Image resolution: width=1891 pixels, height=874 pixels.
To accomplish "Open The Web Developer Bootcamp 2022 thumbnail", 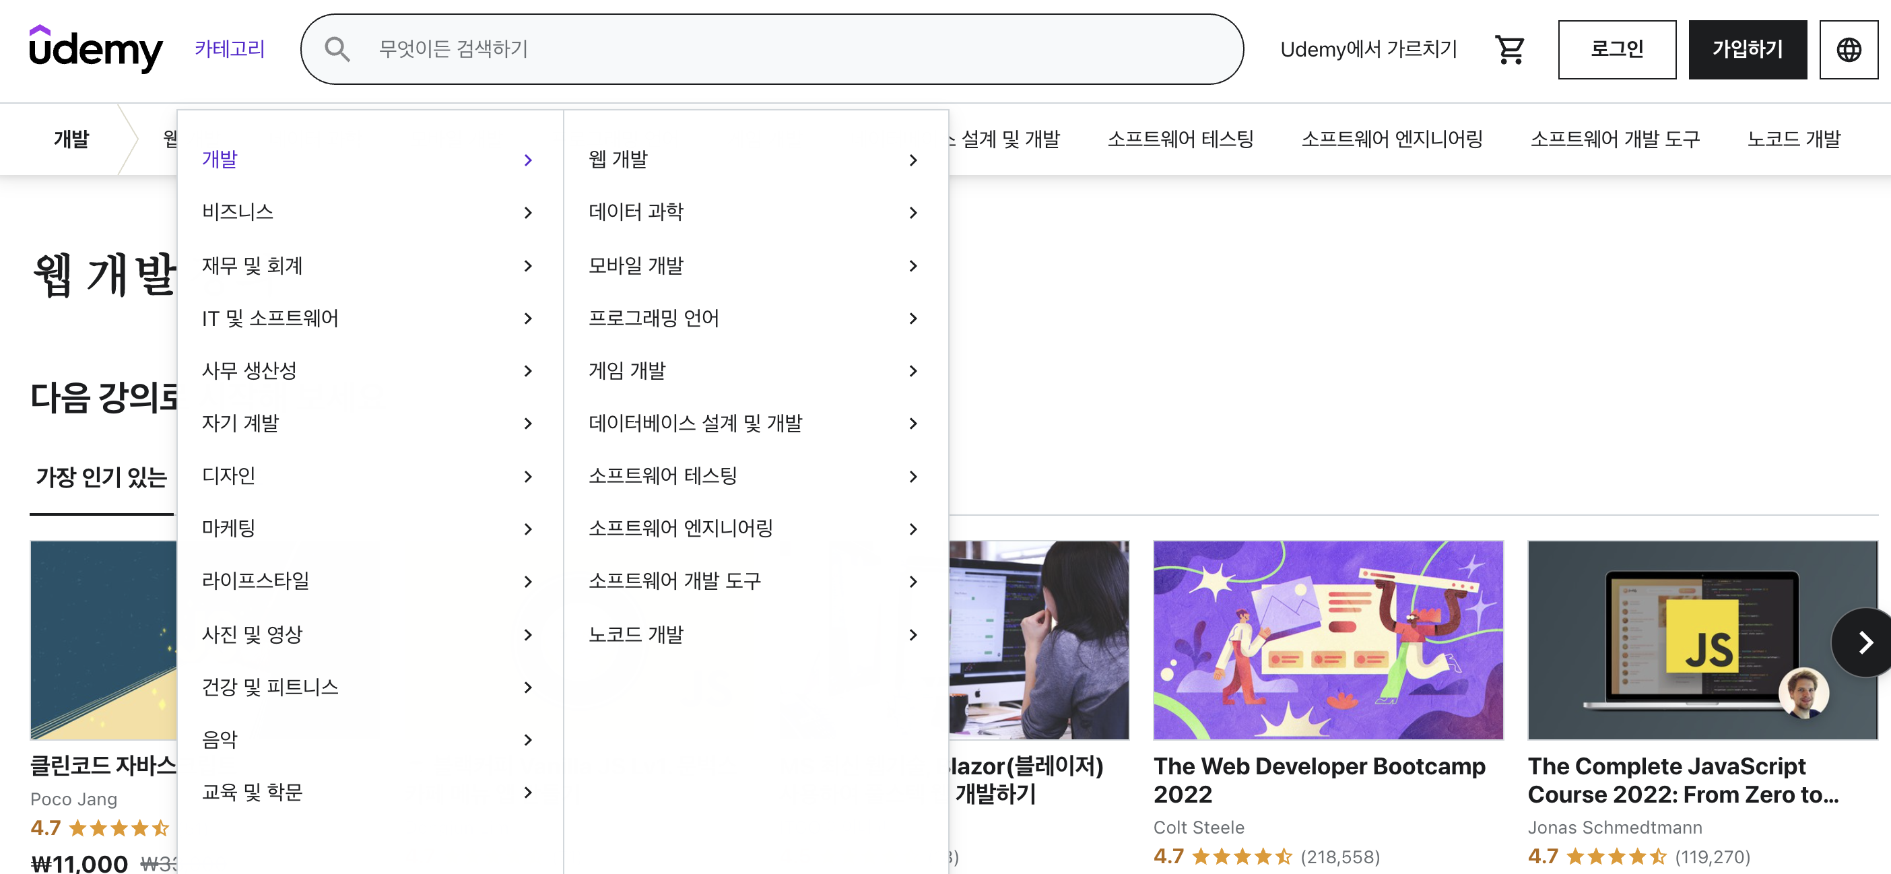I will (1327, 640).
